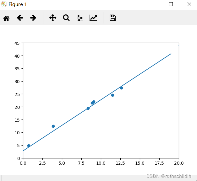Viewport: 197px width, 181px height.
Task: Click the scatter point near x 11.5
Action: [112, 95]
